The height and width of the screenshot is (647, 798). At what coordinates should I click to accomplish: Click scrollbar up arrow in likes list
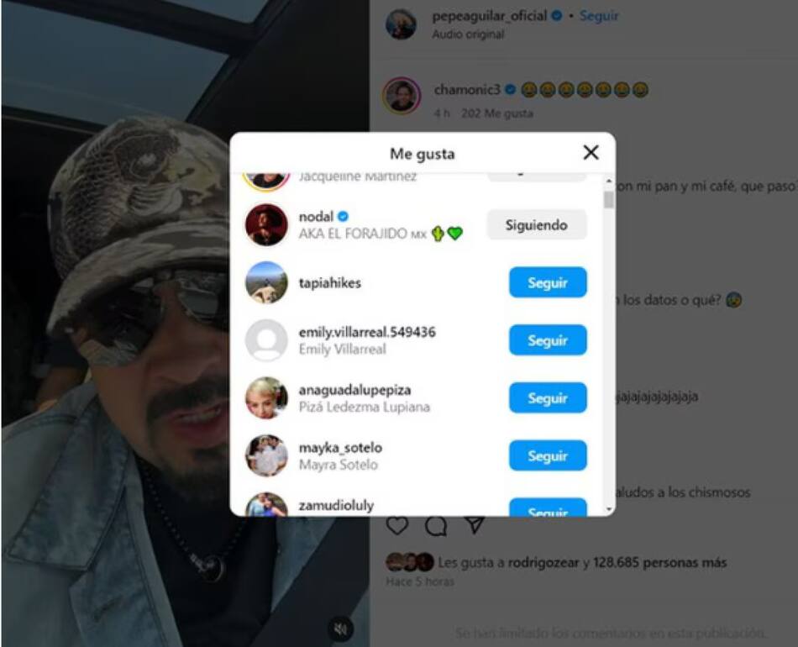(609, 181)
